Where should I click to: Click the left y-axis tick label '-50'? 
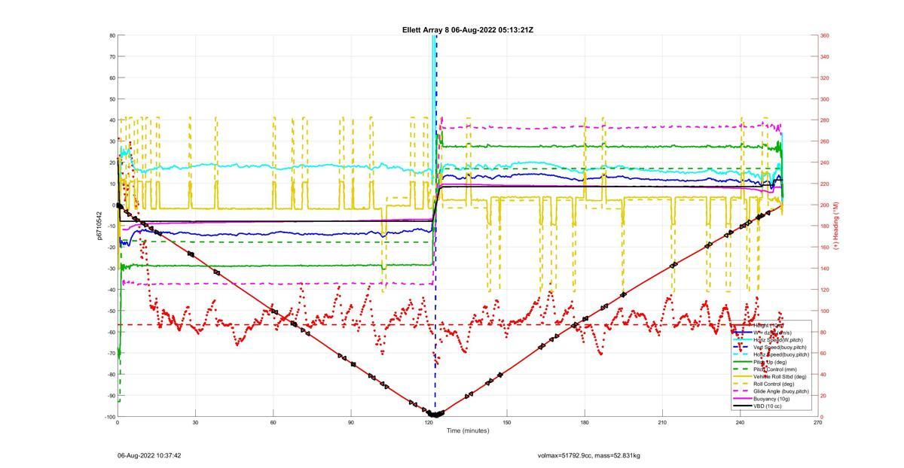[x=111, y=311]
